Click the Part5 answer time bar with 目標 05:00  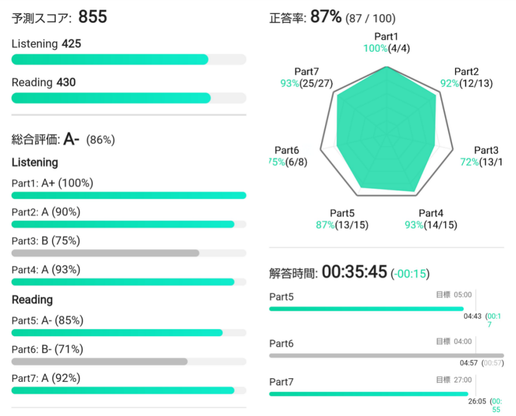coord(366,309)
